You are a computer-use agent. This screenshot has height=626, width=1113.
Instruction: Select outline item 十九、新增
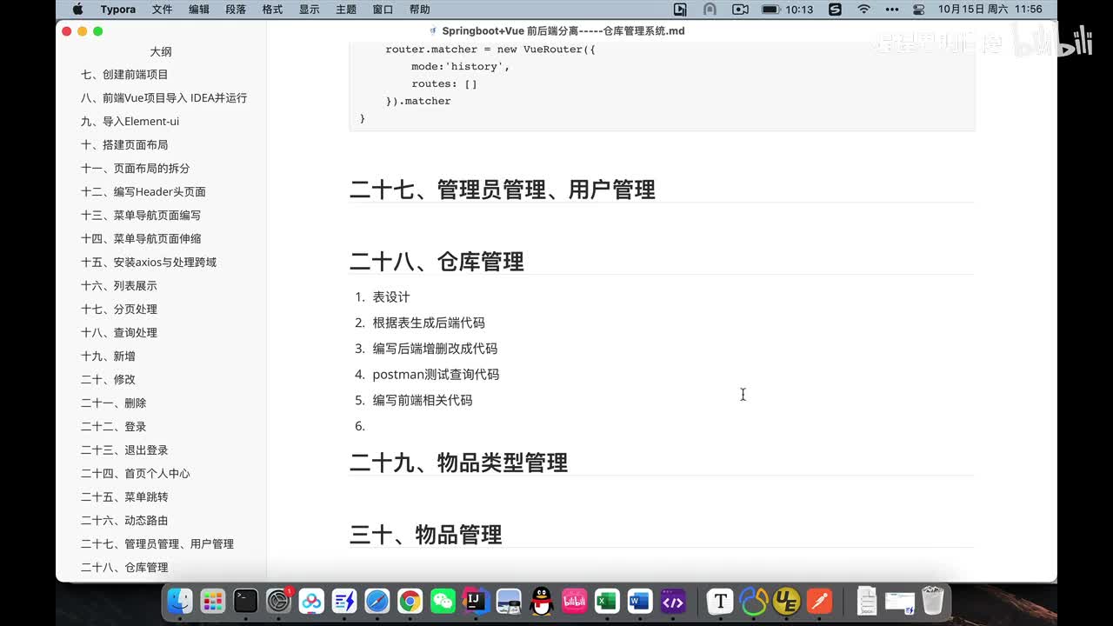click(108, 356)
